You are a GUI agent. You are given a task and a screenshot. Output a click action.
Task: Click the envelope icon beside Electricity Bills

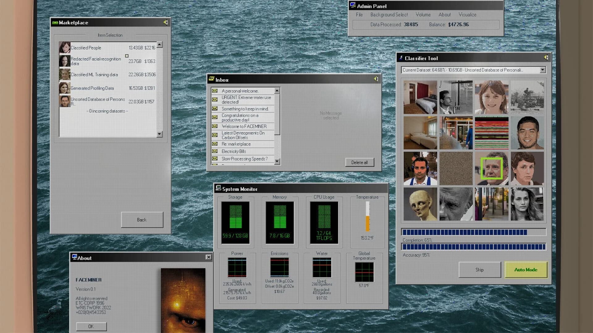[x=215, y=151]
